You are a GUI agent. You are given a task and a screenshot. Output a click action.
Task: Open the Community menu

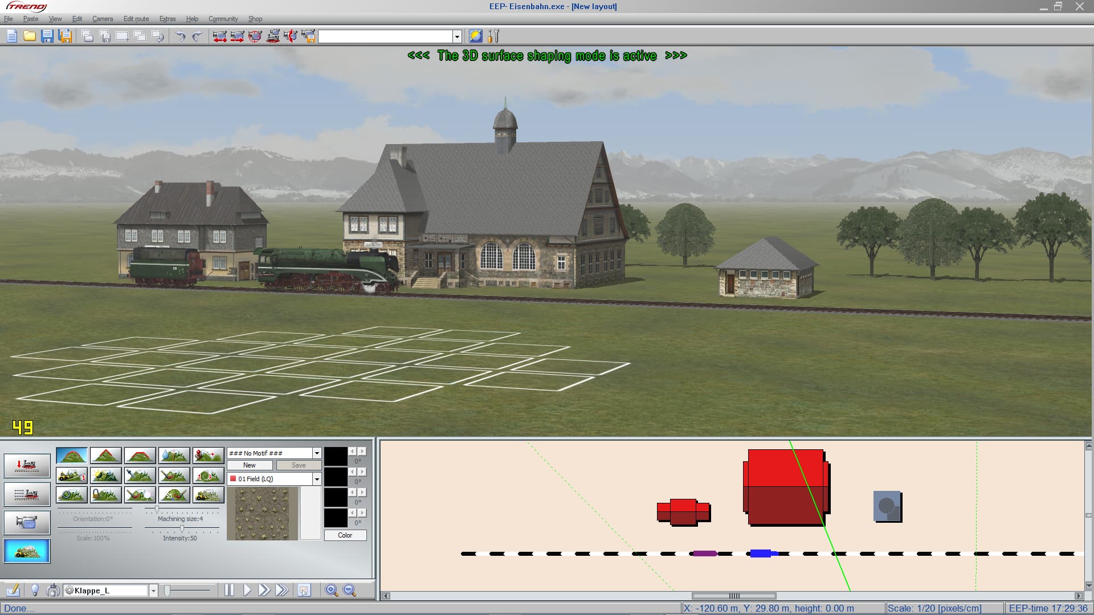pos(223,19)
